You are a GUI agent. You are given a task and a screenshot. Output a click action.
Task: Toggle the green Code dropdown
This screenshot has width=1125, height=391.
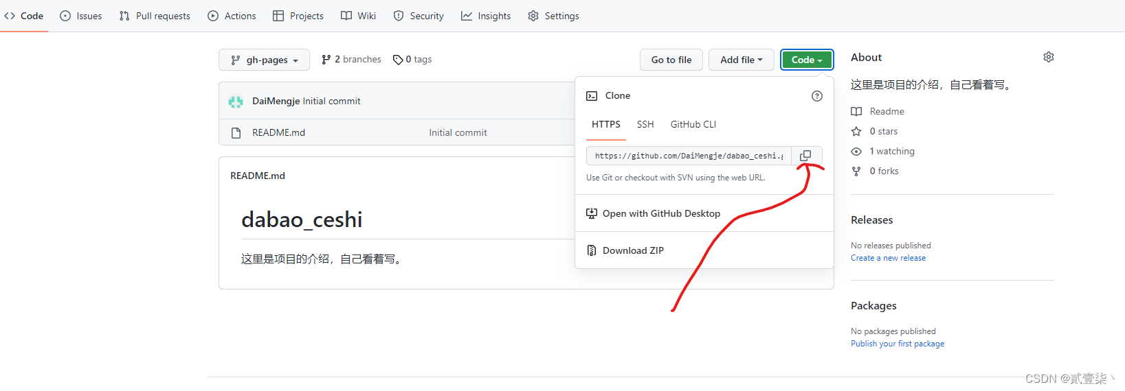807,60
